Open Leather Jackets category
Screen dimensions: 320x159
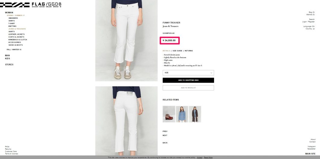tap(16, 34)
